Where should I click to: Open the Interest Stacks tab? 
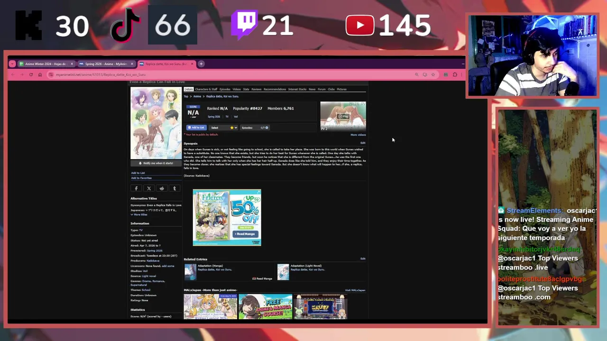coord(297,89)
